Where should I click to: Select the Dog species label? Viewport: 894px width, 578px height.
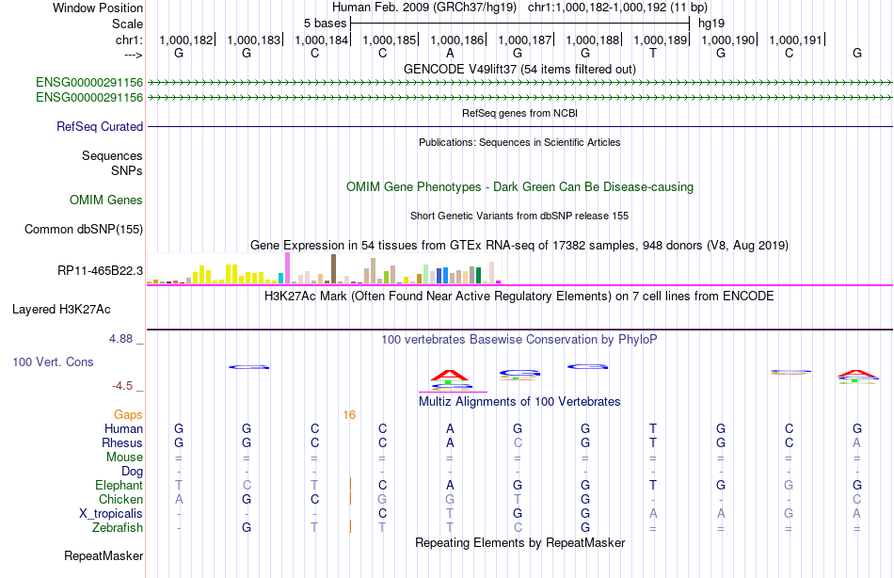(132, 472)
